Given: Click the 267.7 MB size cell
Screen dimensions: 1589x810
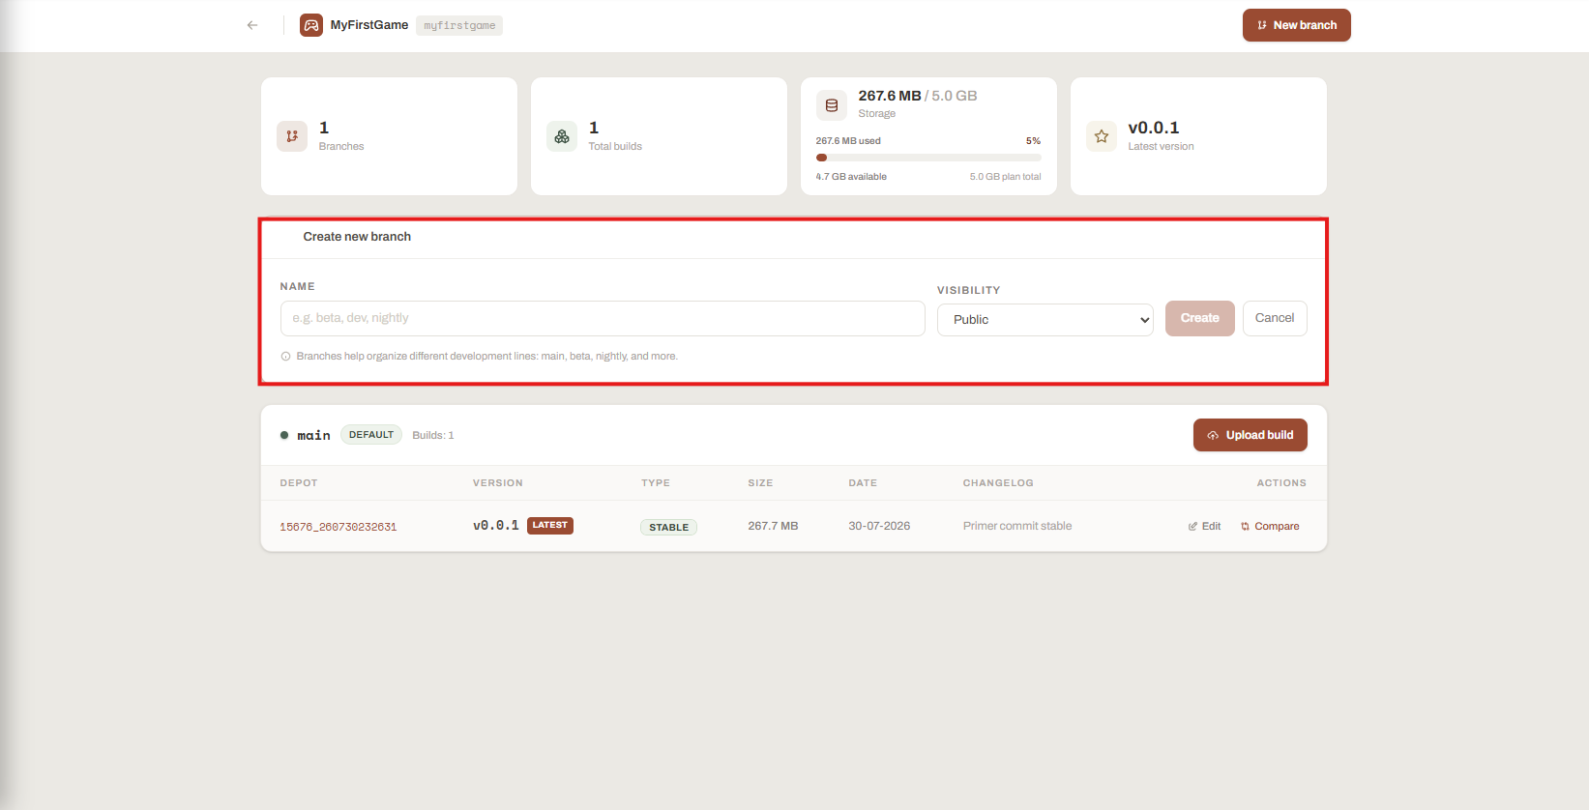Looking at the screenshot, I should click(773, 527).
